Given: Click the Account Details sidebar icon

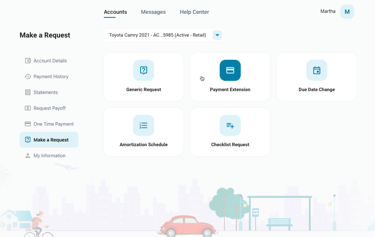Looking at the screenshot, I should 28,61.
